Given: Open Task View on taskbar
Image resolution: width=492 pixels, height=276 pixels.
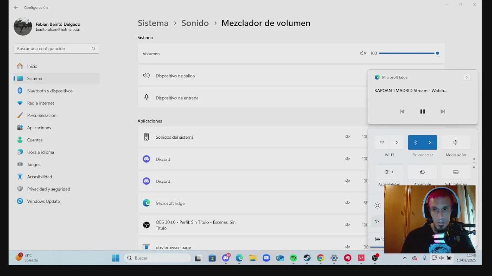Looking at the screenshot, I should click(x=198, y=258).
